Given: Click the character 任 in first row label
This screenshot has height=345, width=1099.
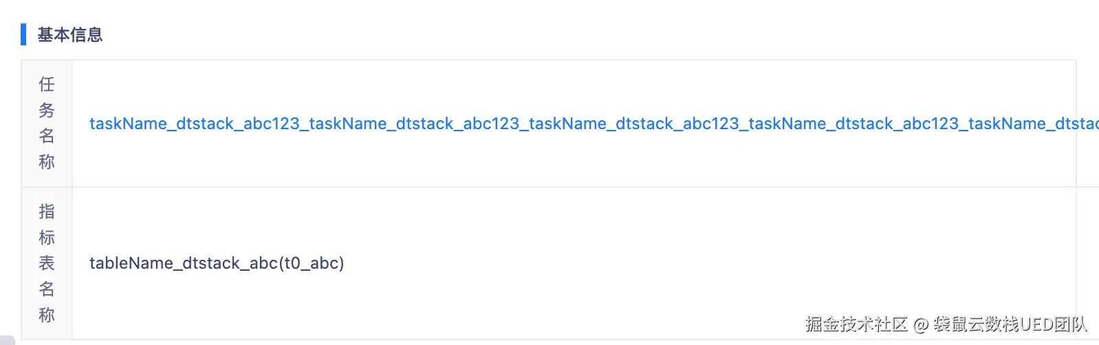Looking at the screenshot, I should pos(47,85).
